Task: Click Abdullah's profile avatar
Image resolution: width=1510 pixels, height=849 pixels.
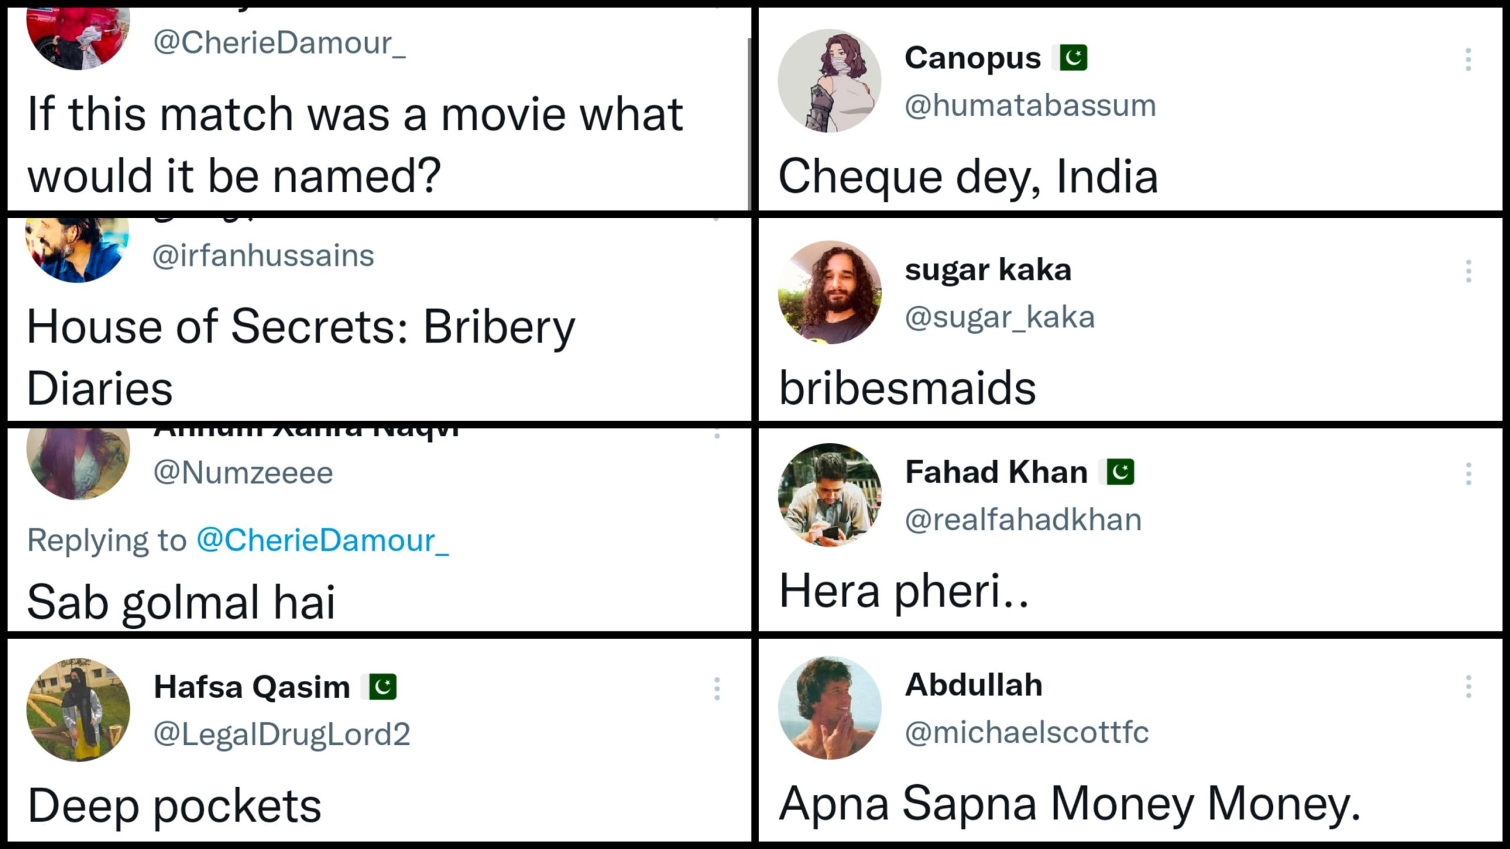Action: pyautogui.click(x=829, y=708)
